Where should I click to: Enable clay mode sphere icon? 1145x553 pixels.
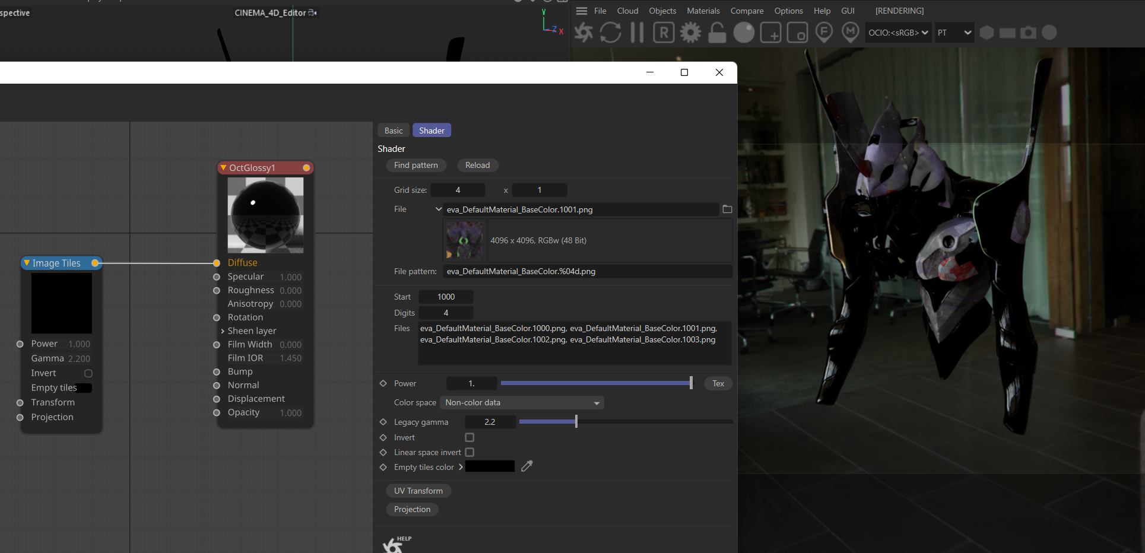(744, 33)
